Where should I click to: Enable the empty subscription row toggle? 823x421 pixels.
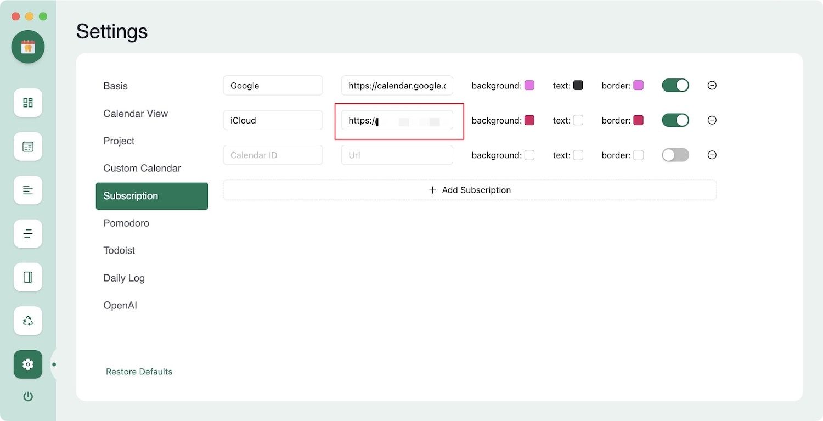tap(675, 155)
